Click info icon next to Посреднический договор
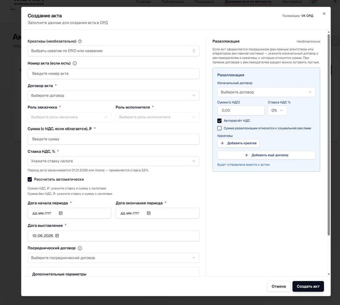This screenshot has height=305, width=340. (80, 248)
